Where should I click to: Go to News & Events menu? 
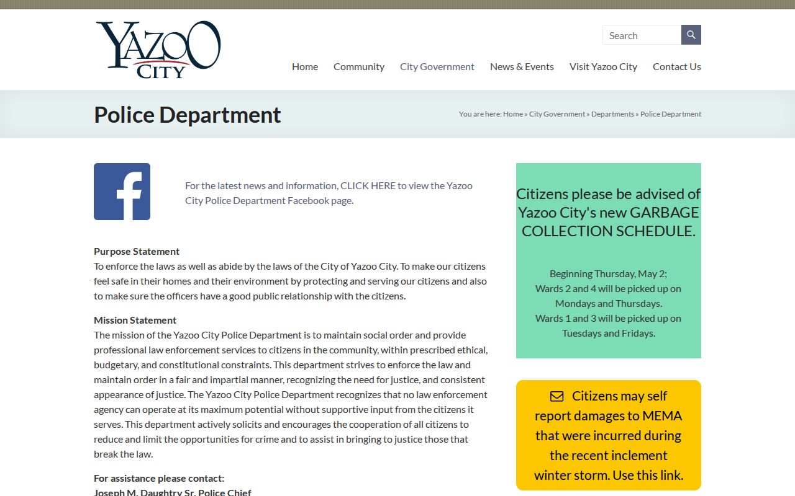coord(522,66)
